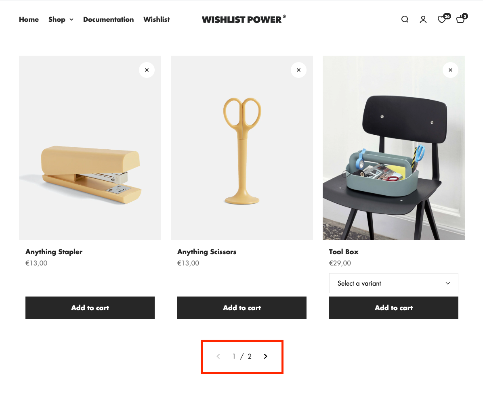Open the search magnifier icon

405,19
